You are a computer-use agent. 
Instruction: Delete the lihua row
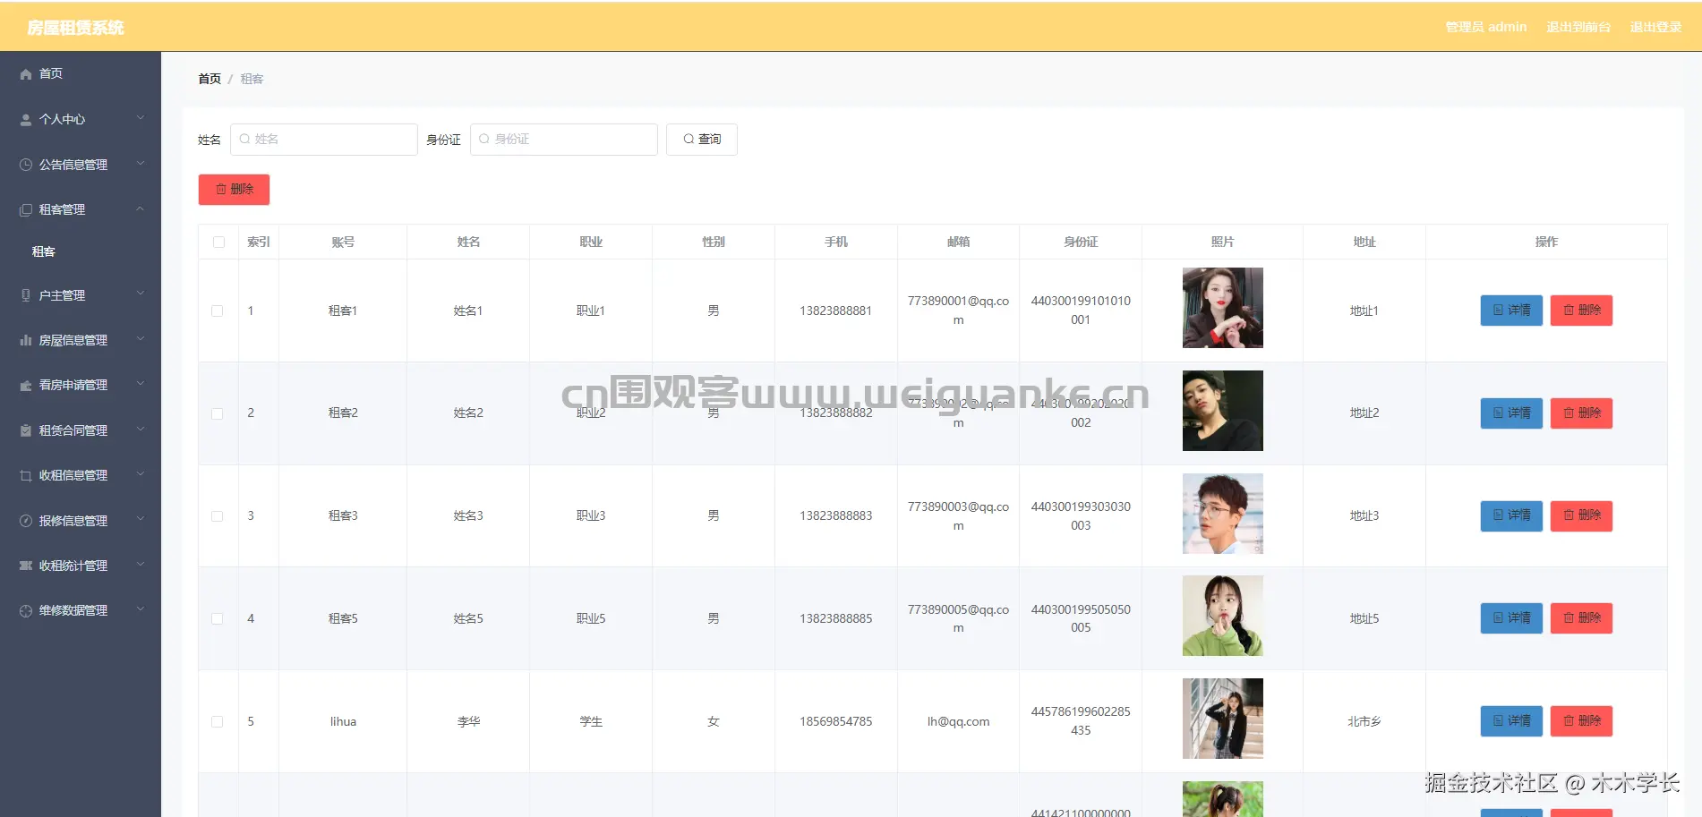[x=1581, y=721]
